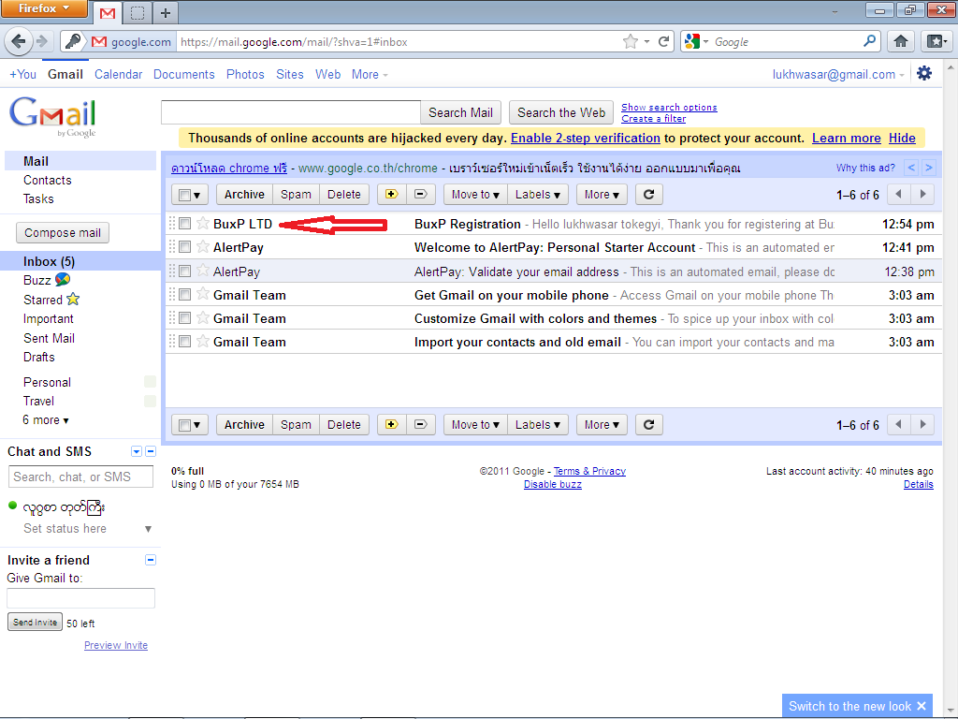Click the Gmail logo

pos(52,116)
